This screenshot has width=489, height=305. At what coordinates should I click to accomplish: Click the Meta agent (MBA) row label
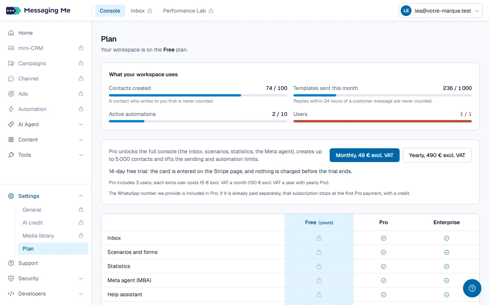coord(129,280)
